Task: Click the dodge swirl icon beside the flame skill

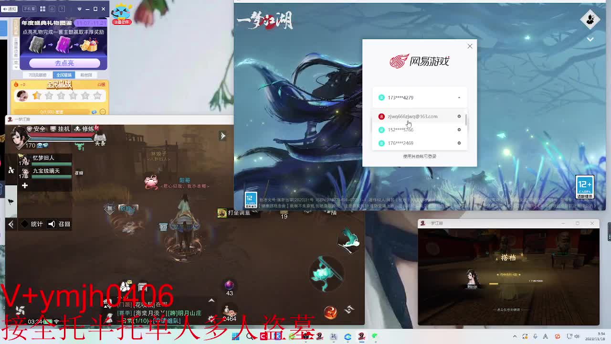Action: pos(349,310)
